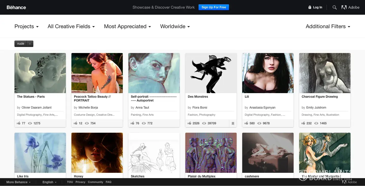
Task: Open artist Flora Borsi's profile link
Action: (x=200, y=108)
